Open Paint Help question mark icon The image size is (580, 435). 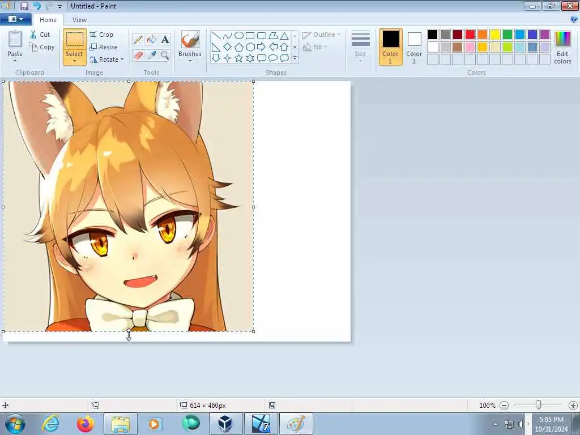[573, 19]
